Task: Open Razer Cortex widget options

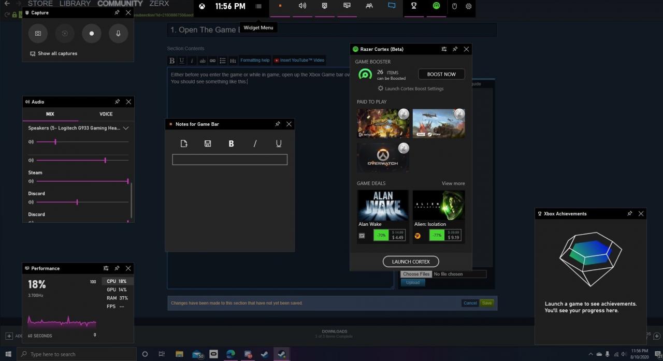Action: 444,49
